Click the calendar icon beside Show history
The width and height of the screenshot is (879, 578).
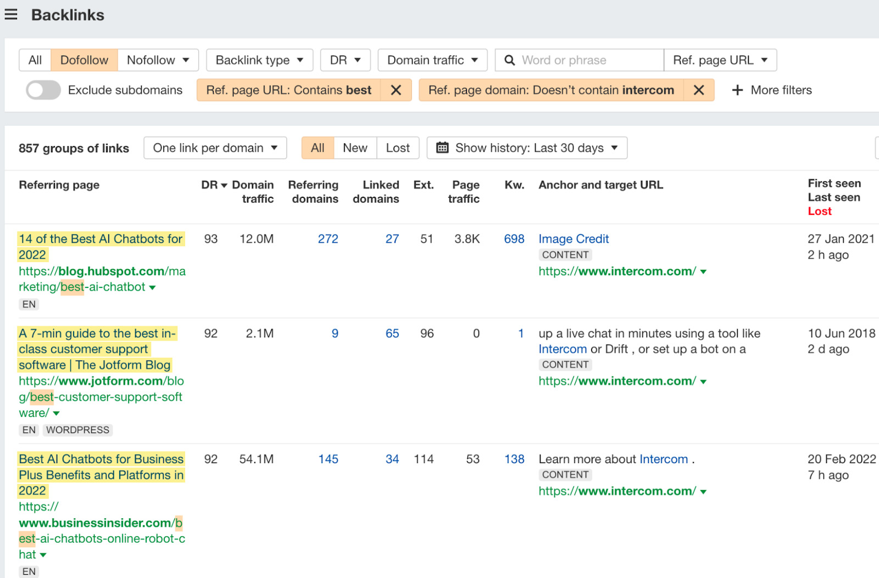pos(442,147)
